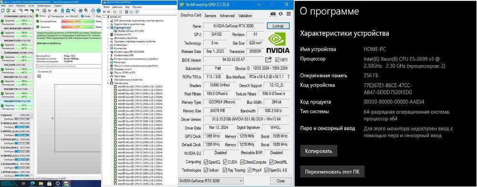Screen dimensions: 477x187
Task: Switch to the Advanced tab in GPU-Z
Action: pyautogui.click(x=227, y=16)
